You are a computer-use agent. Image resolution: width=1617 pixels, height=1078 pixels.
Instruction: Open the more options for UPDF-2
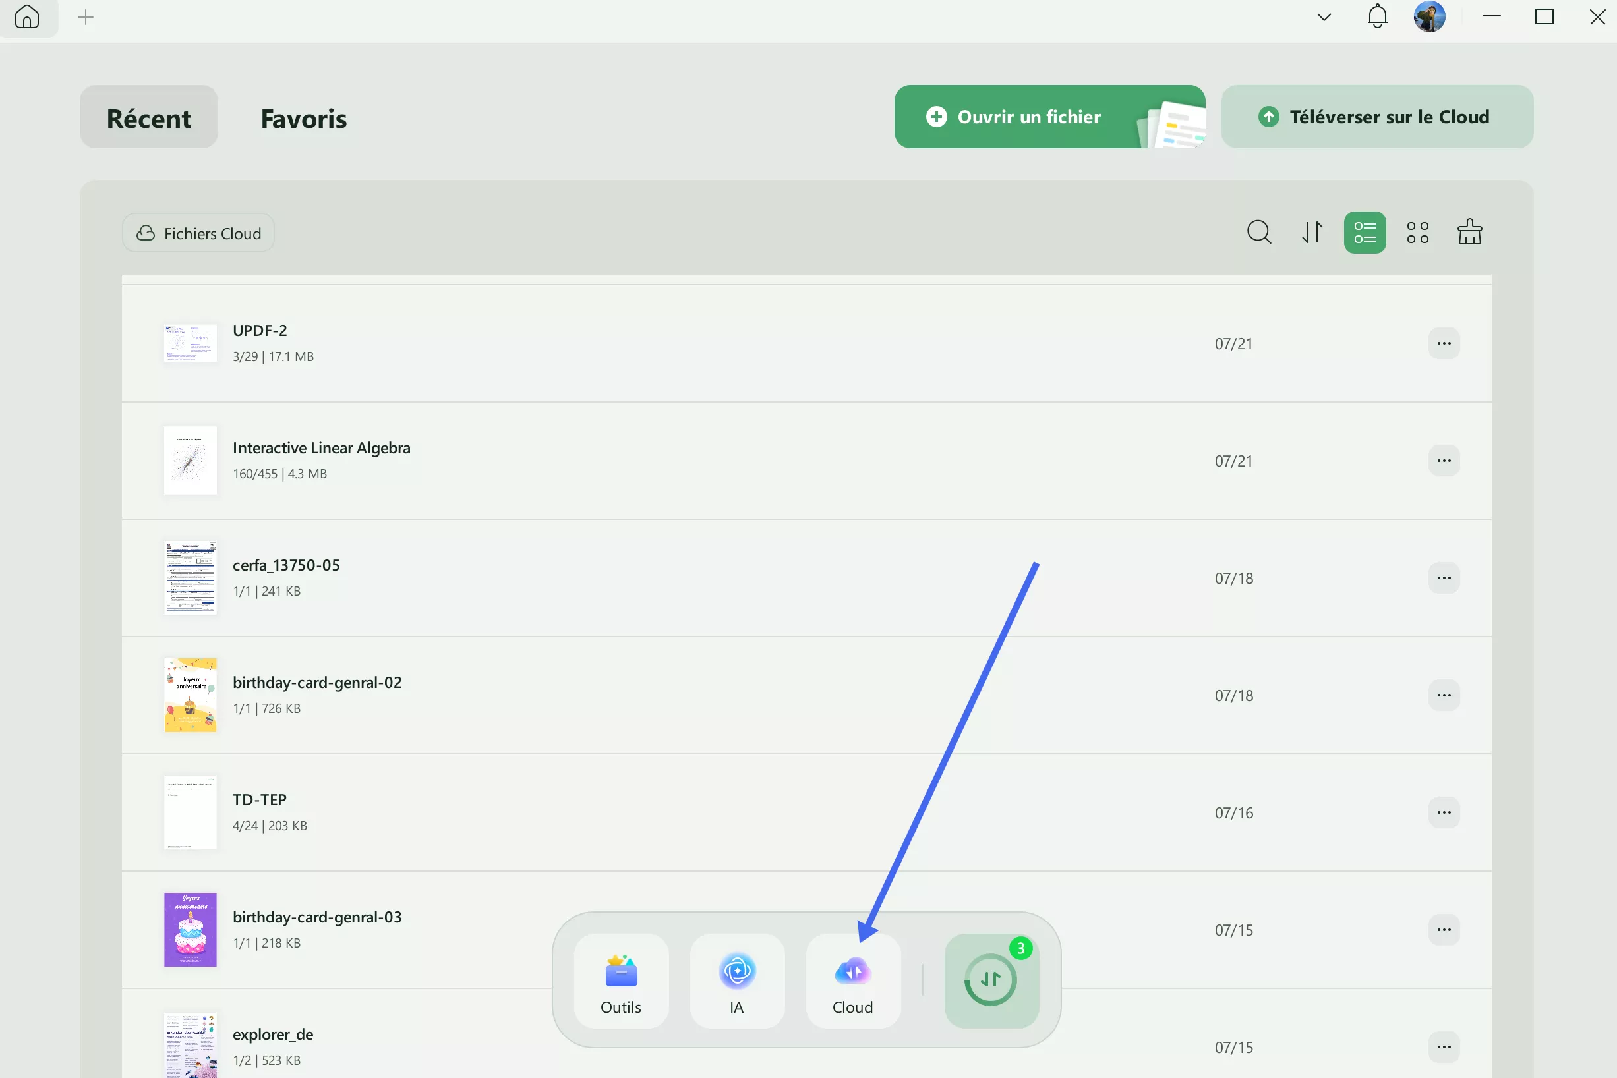coord(1444,343)
